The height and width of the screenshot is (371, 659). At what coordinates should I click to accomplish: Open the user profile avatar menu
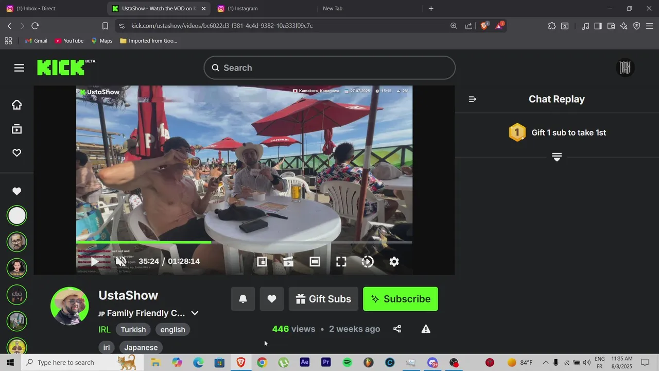[625, 68]
